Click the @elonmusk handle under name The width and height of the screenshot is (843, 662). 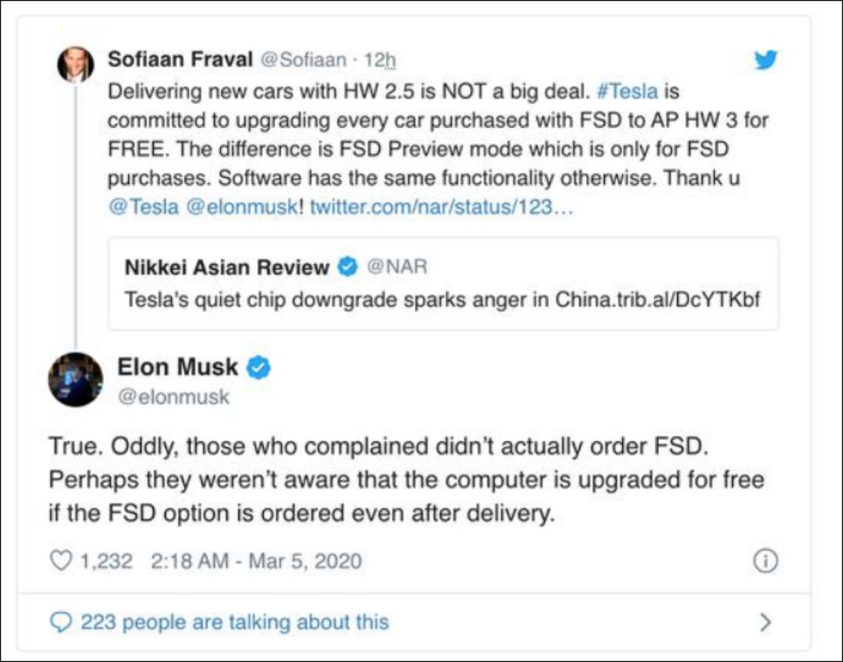173,397
